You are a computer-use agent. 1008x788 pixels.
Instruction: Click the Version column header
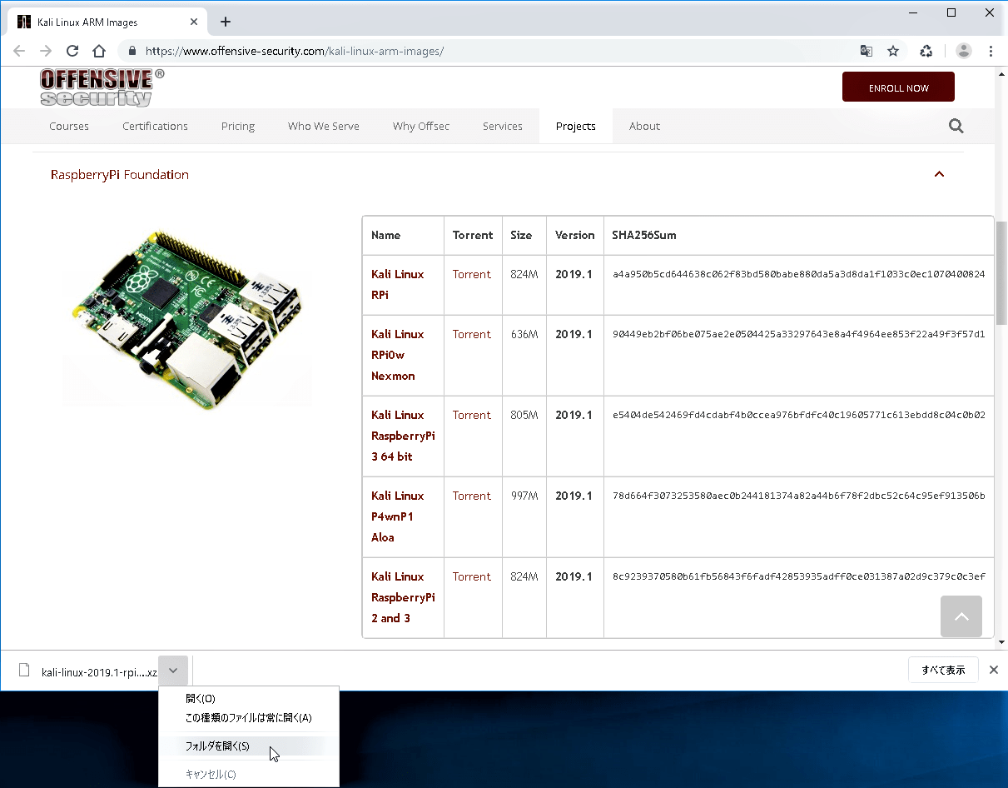click(575, 235)
